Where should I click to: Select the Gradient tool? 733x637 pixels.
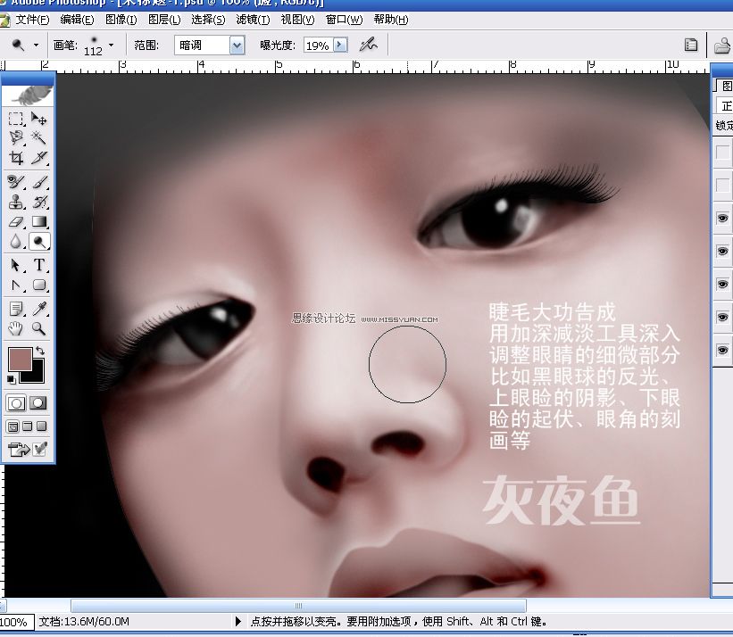tap(39, 221)
